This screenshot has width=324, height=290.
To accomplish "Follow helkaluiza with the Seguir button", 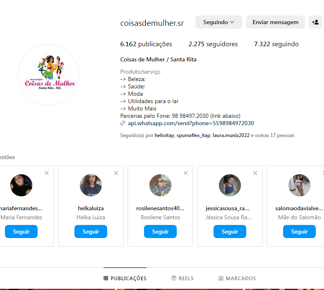I will (91, 232).
